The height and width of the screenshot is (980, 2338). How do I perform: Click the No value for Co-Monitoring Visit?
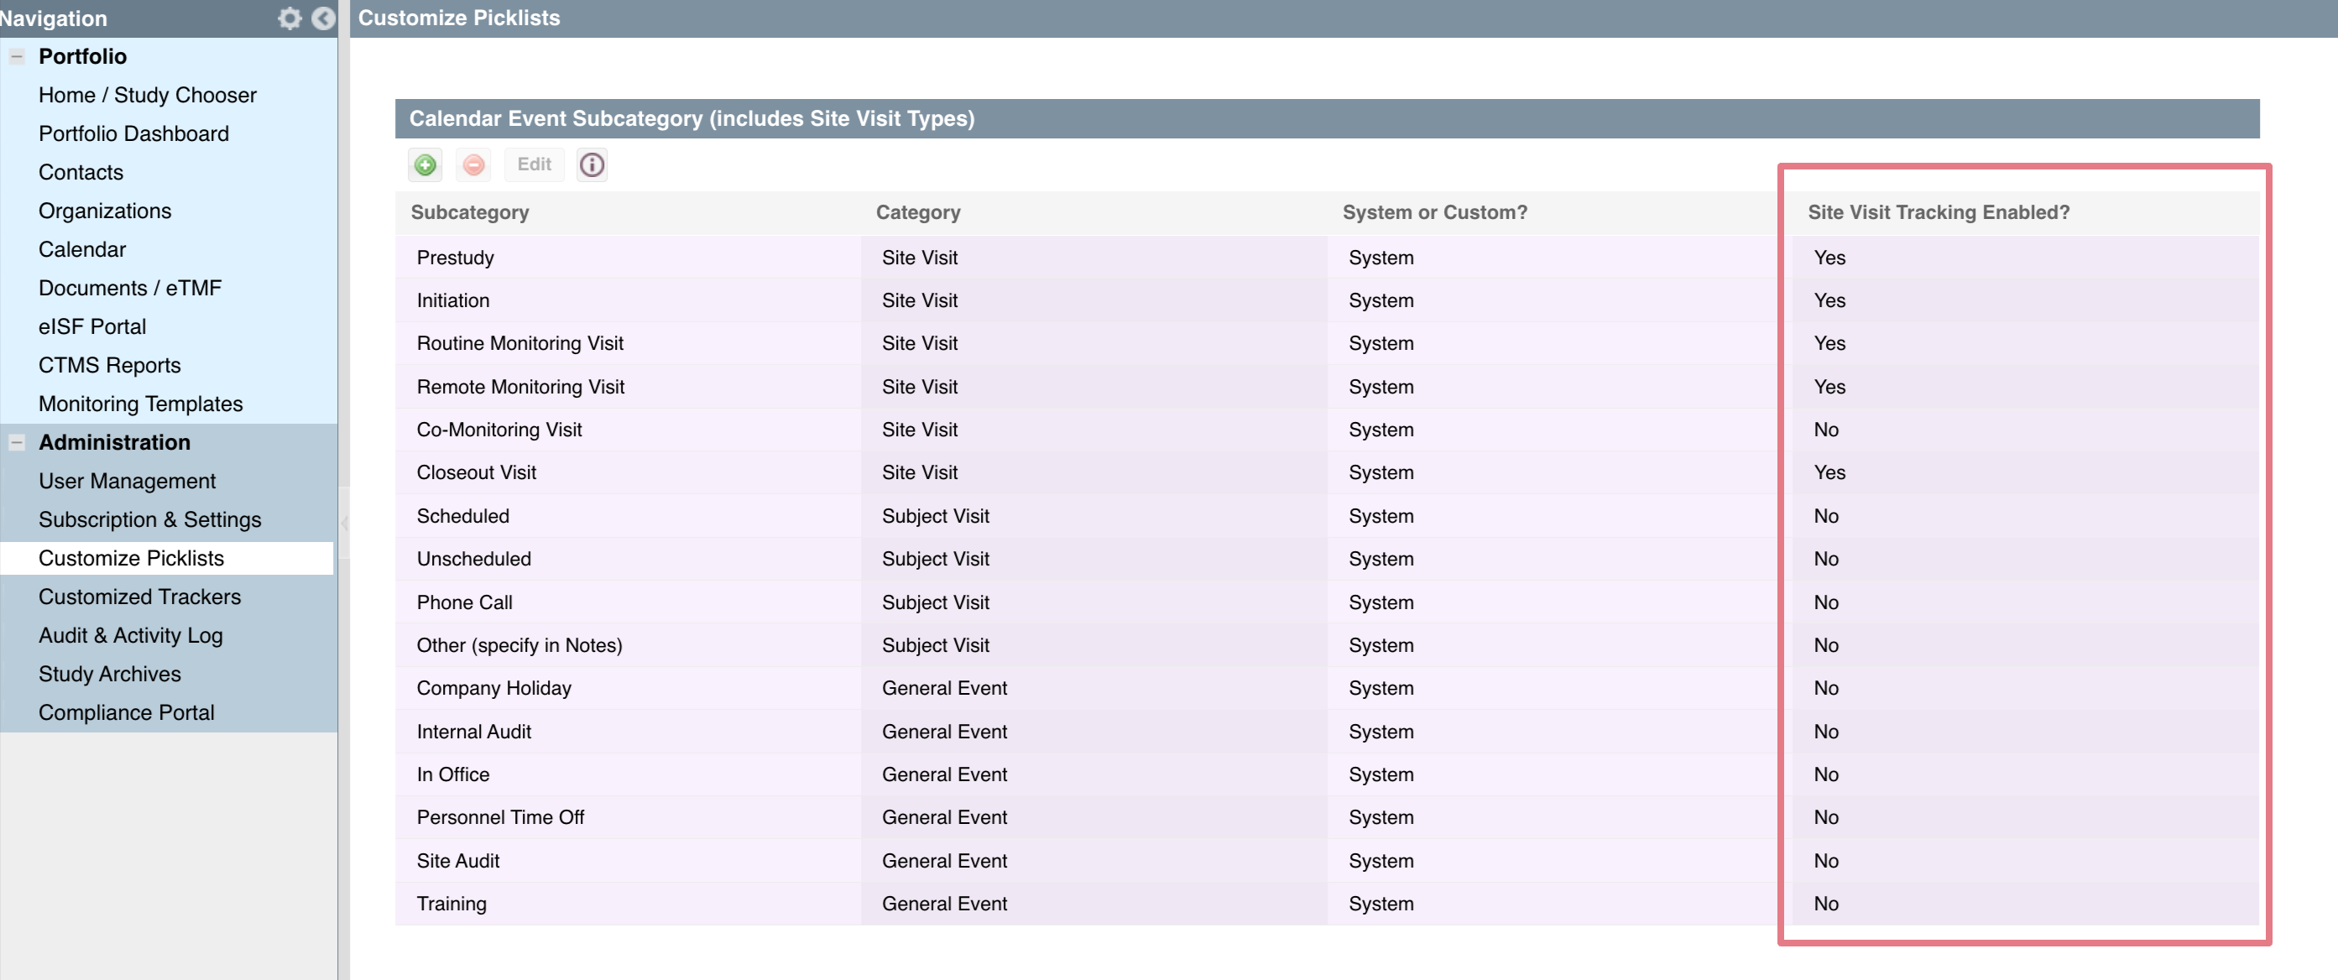1826,430
